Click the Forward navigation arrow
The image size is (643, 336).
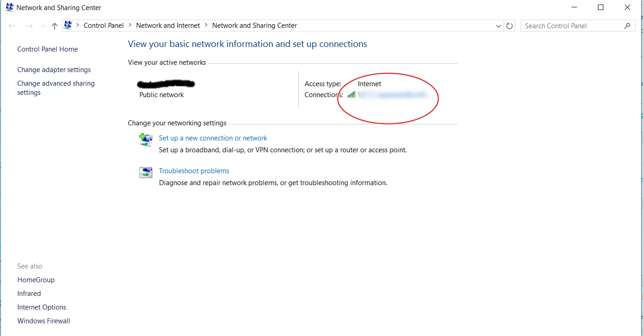[x=29, y=26]
